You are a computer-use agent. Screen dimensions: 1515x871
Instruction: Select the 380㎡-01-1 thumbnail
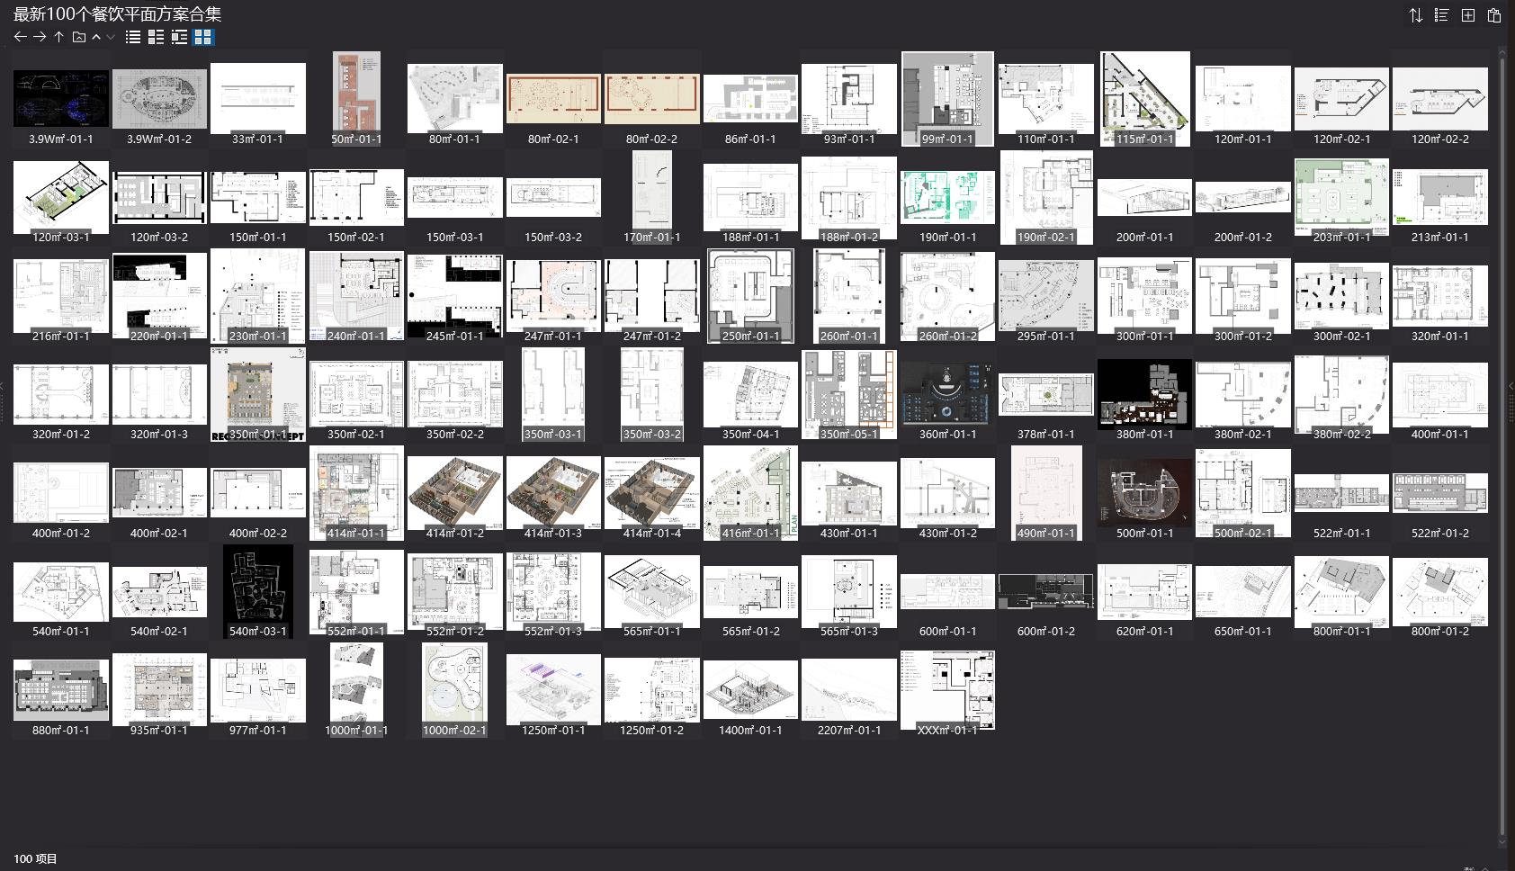coord(1144,394)
